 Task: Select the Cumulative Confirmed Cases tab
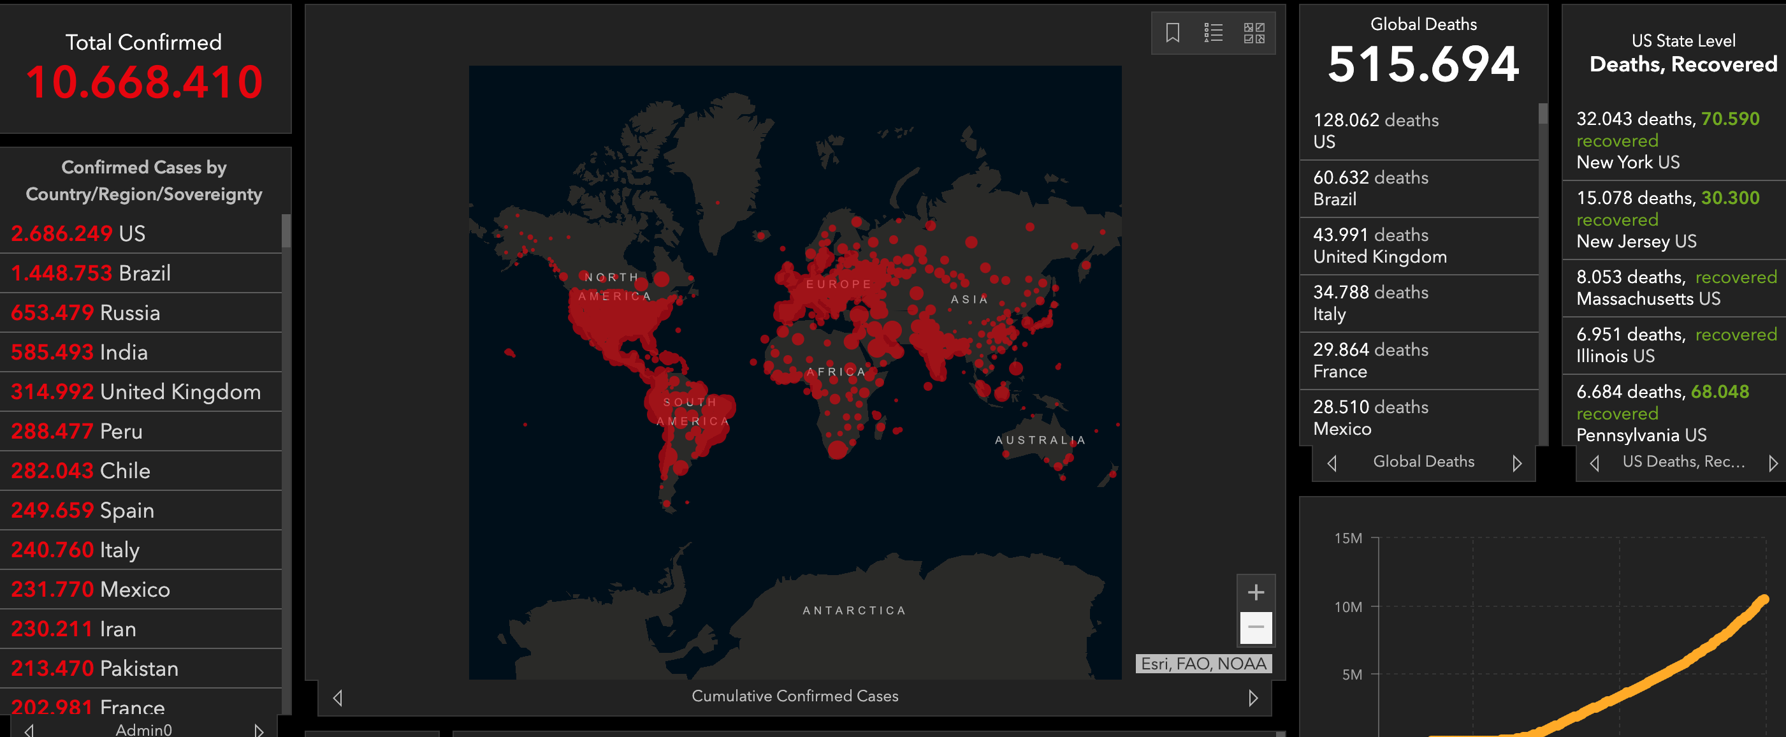point(795,696)
